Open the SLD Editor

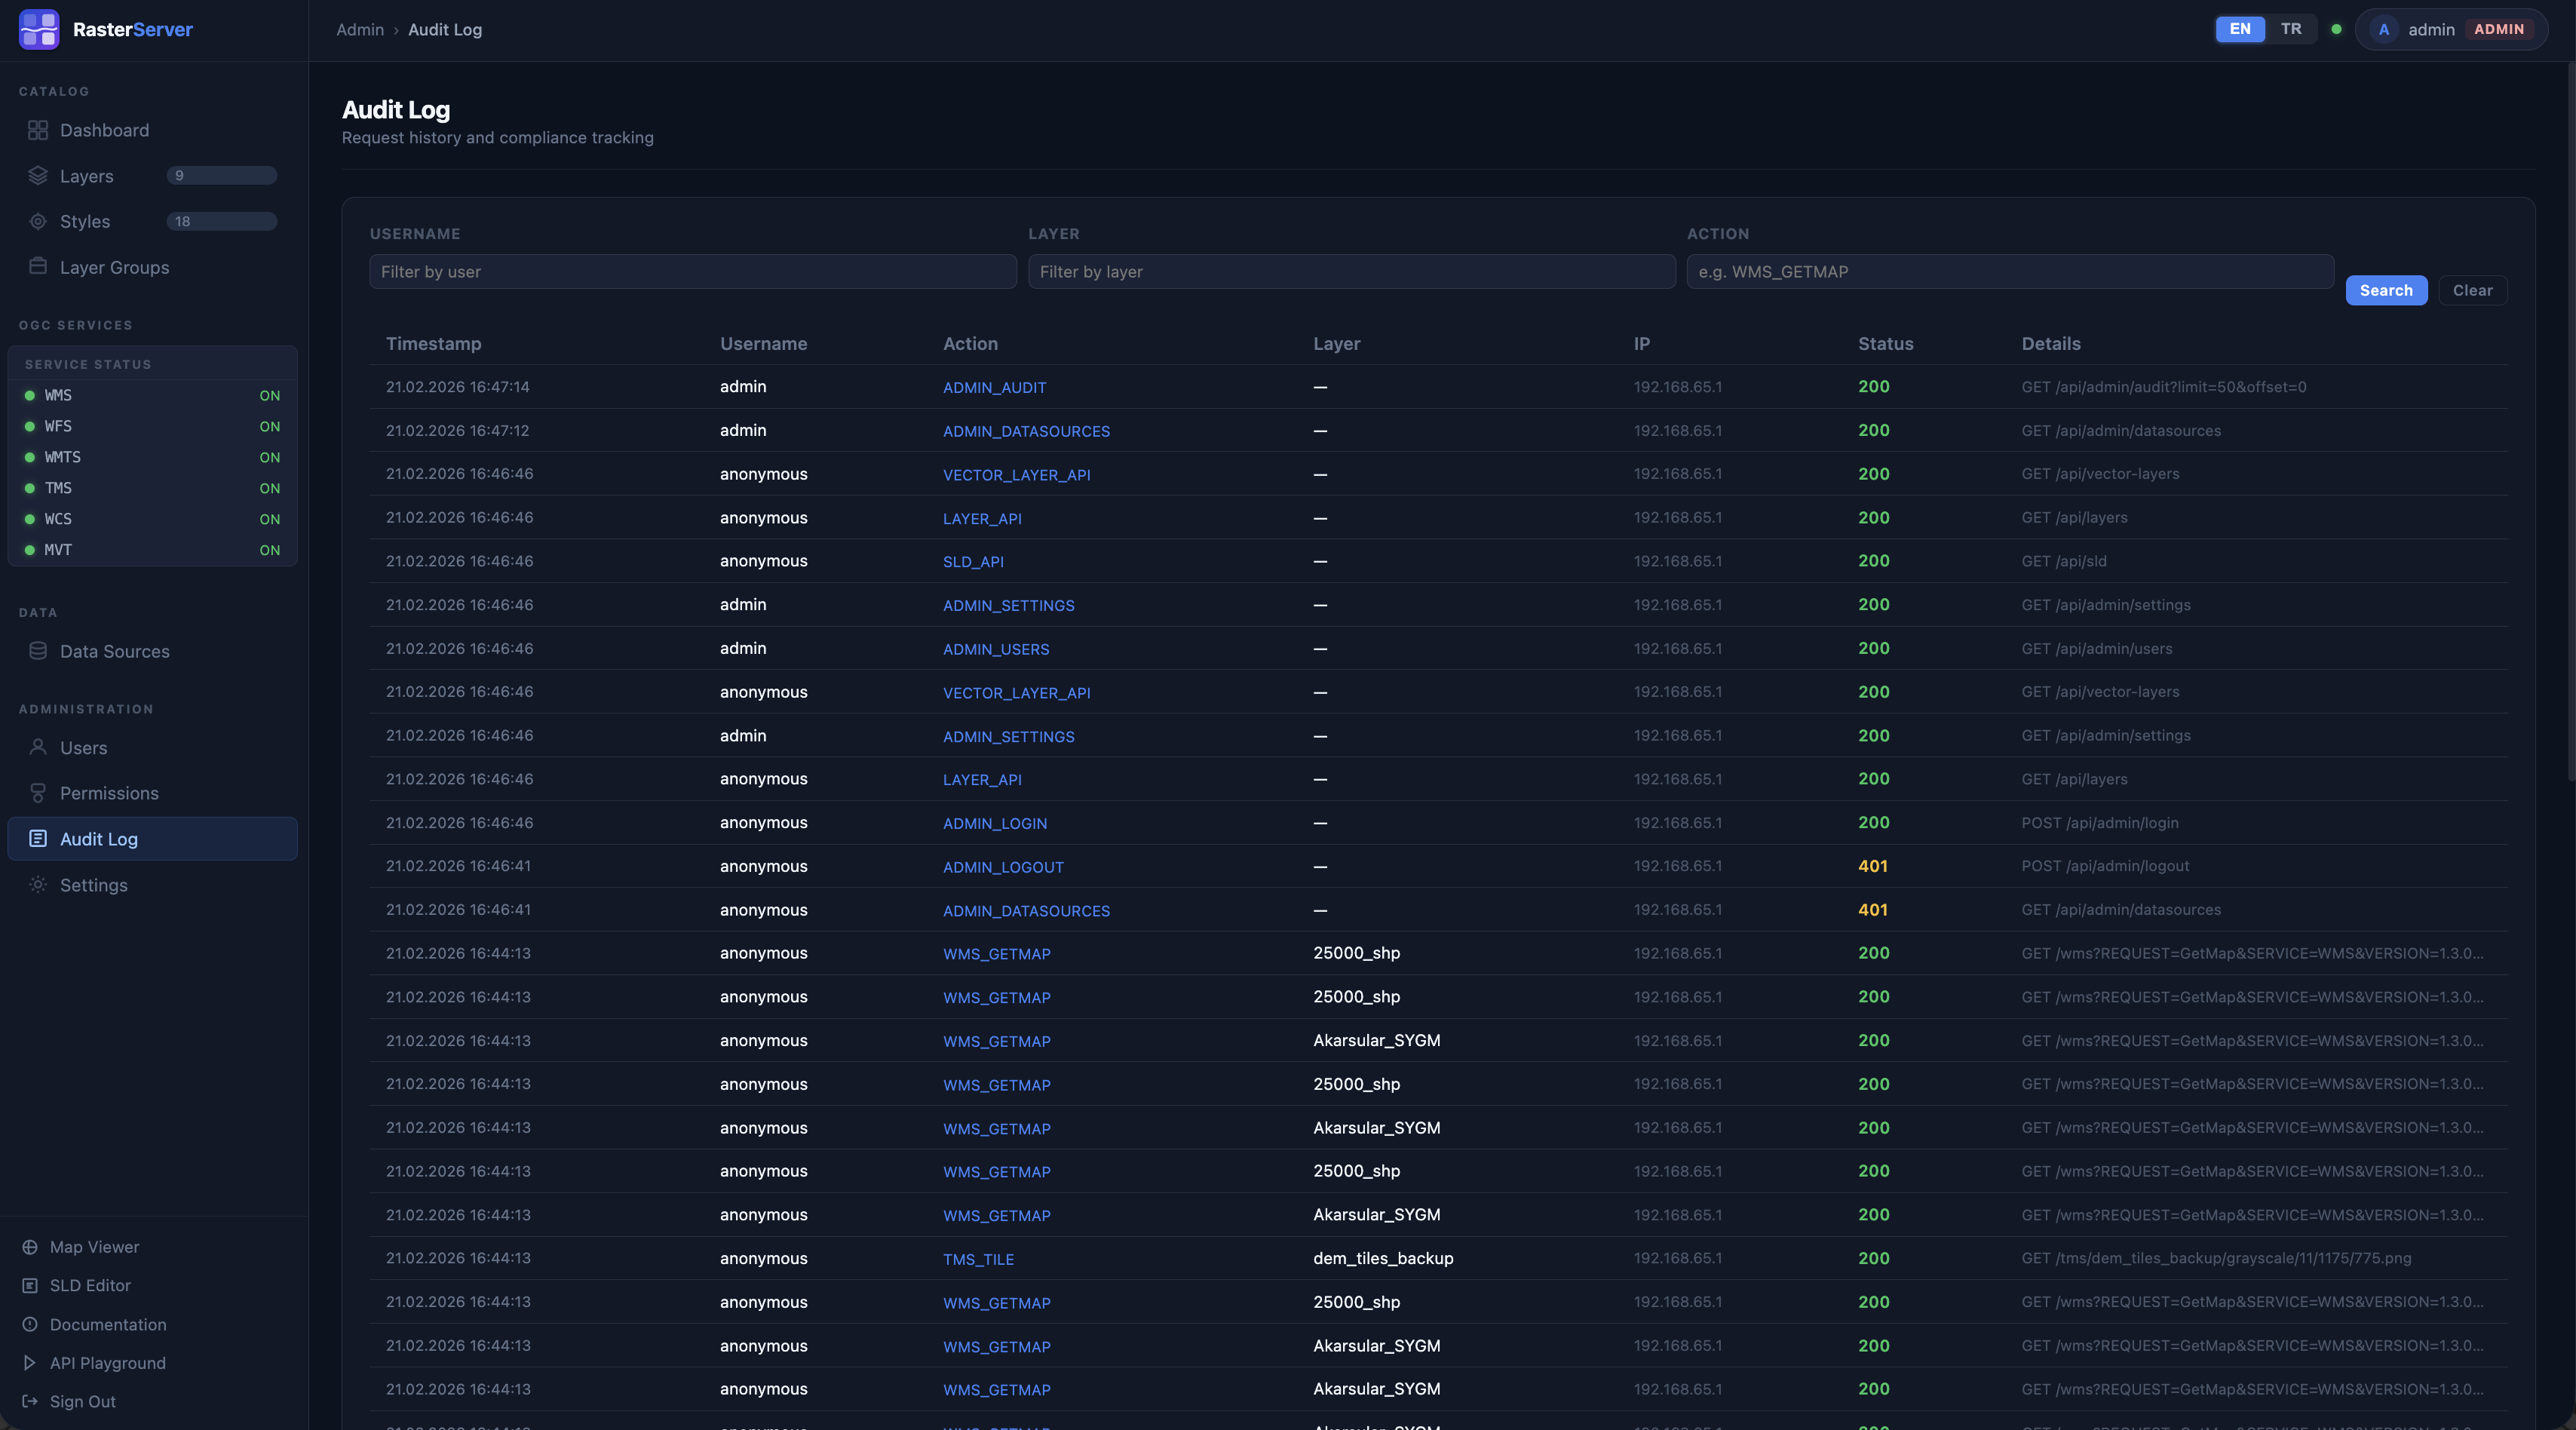pos(91,1285)
